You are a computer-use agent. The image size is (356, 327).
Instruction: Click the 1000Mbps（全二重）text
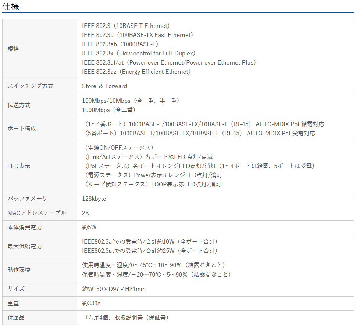(x=109, y=110)
